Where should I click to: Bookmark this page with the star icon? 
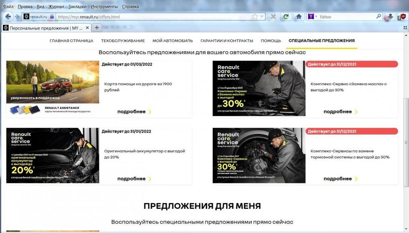[254, 17]
